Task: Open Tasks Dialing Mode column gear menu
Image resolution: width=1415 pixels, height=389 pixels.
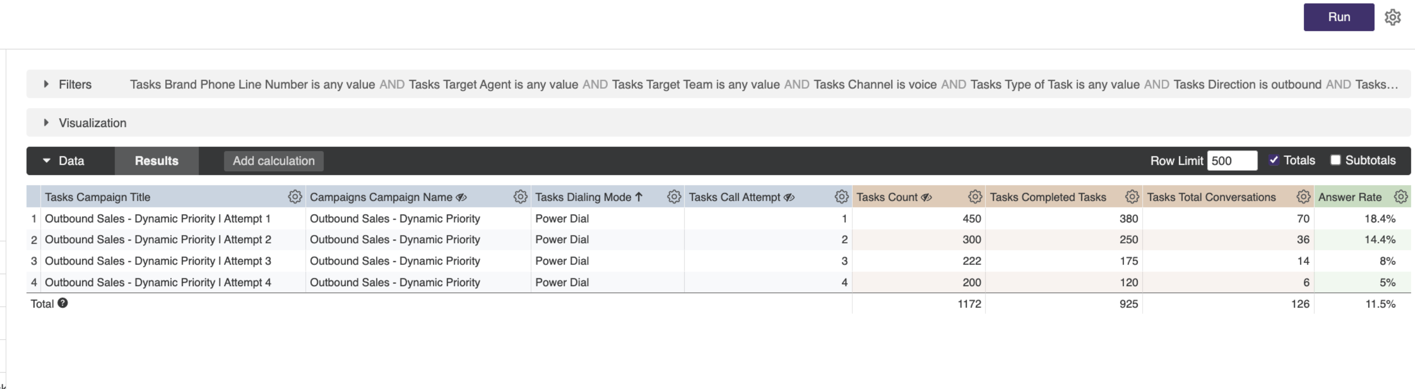Action: (674, 197)
